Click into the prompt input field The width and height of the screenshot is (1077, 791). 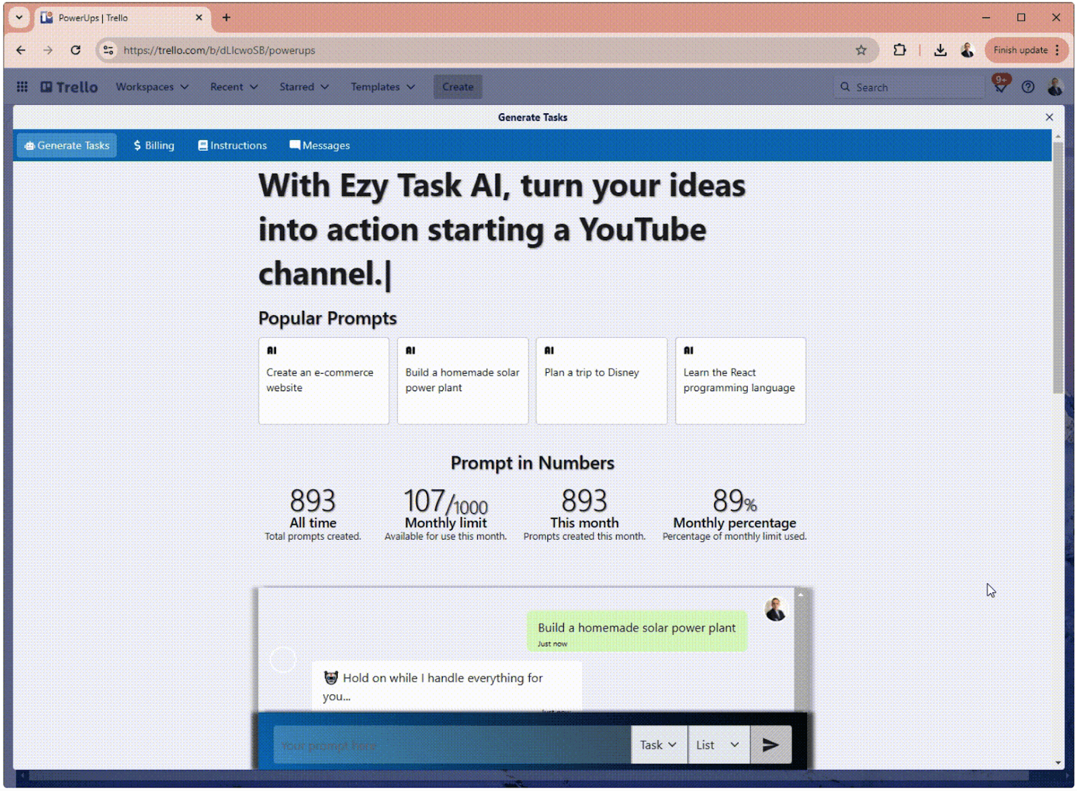[452, 745]
